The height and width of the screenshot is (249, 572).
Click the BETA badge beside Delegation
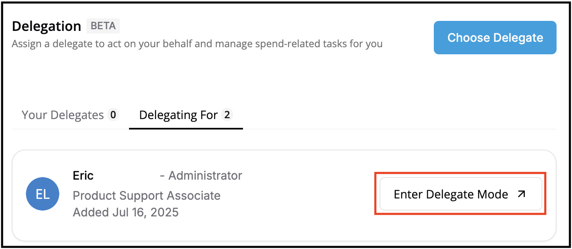click(103, 26)
